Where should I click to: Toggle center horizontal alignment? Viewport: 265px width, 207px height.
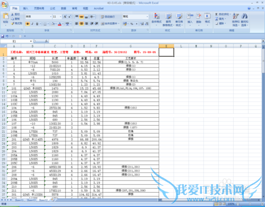[82, 23]
